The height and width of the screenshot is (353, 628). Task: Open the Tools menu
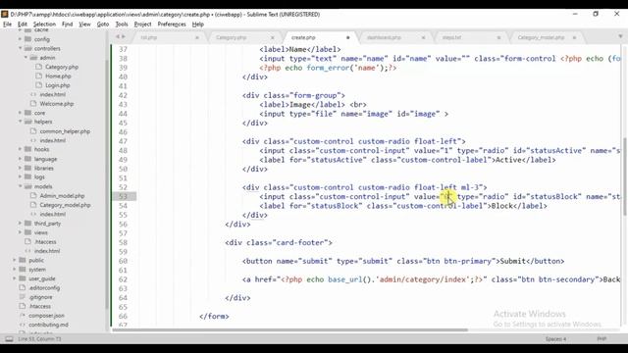[122, 24]
